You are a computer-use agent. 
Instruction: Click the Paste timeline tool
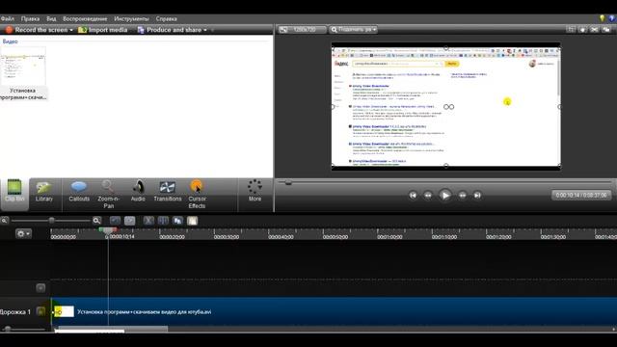[x=193, y=221]
